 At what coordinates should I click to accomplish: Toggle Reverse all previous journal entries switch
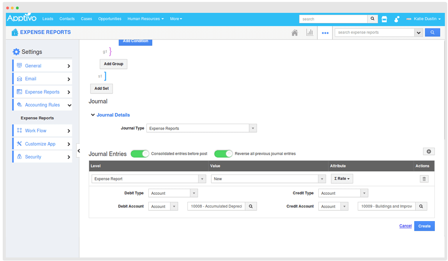tap(223, 154)
